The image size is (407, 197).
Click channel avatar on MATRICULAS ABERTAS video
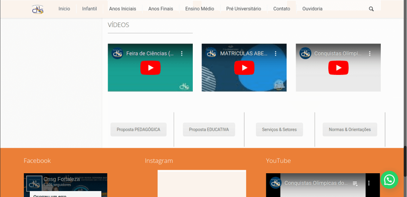(x=211, y=54)
